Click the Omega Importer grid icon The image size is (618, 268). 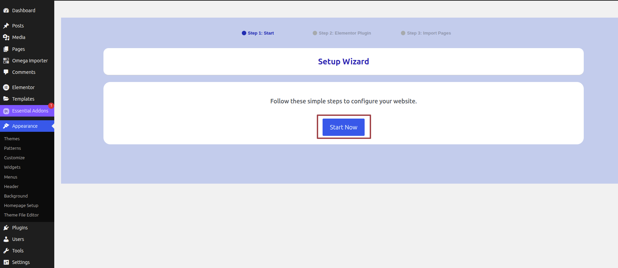(6, 61)
